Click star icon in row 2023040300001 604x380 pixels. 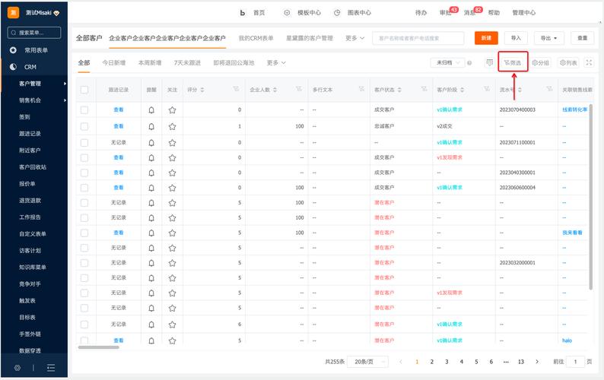point(172,173)
